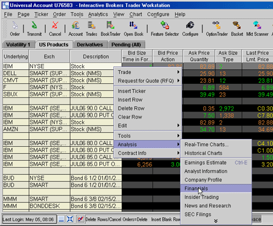
Task: Open the Configure menu in menu bar
Action: click(x=158, y=14)
